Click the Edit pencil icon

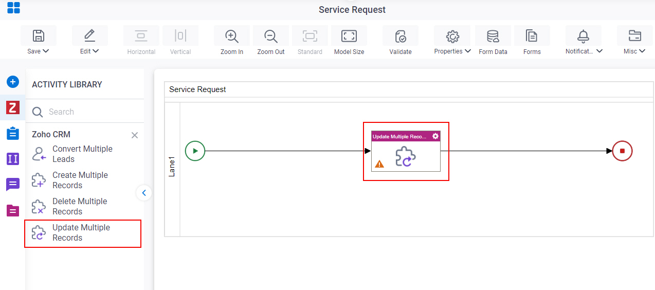(x=89, y=36)
